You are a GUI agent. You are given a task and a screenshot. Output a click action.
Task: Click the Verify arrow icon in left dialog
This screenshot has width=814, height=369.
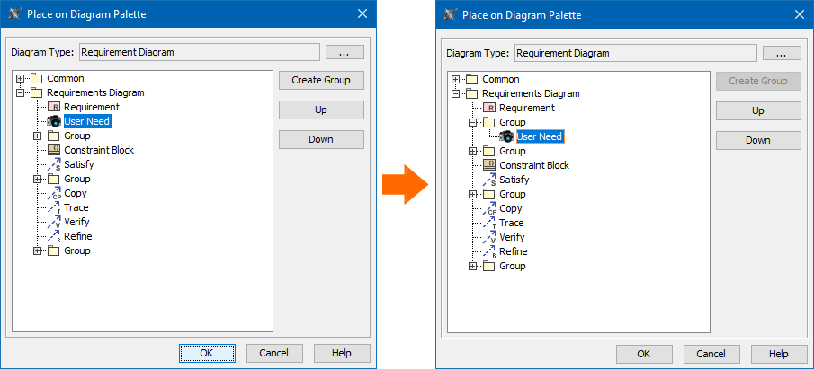pyautogui.click(x=54, y=222)
